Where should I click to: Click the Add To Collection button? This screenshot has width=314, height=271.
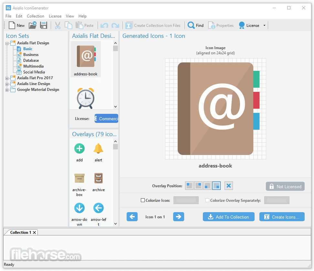228,217
